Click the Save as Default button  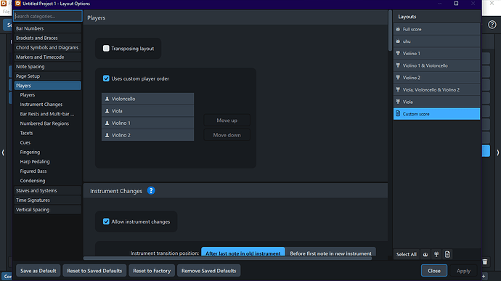click(x=38, y=271)
